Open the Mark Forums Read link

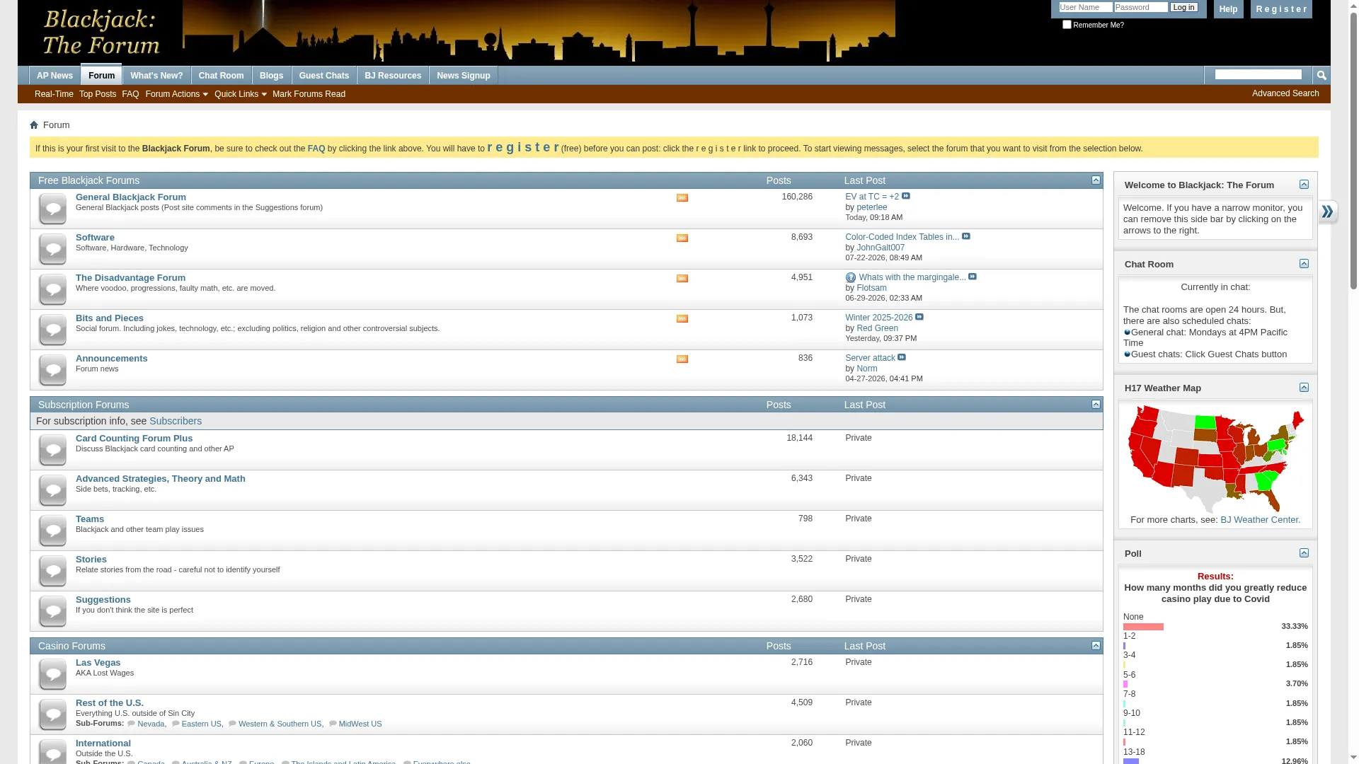point(309,94)
